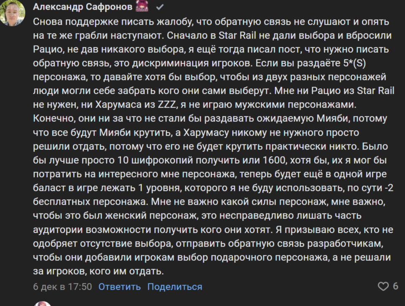
Task: Click the like count number 6
Action: [395, 286]
